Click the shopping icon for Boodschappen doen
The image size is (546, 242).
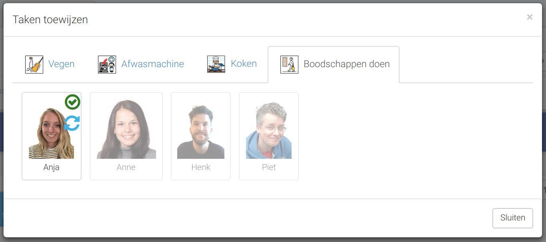[289, 64]
